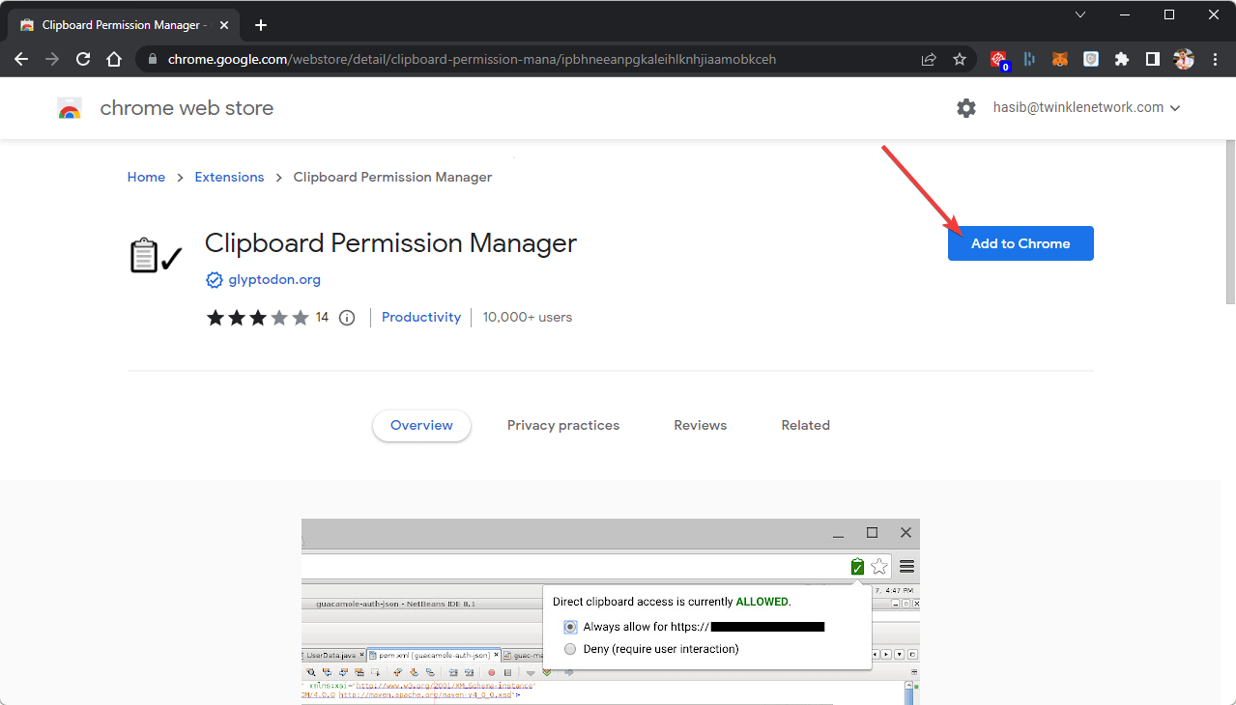Screen dimensions: 1236x705
Task: Select the 'Deny (require user interaction)' radio option
Action: [570, 649]
